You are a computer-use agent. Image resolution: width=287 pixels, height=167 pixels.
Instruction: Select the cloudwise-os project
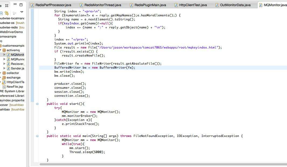point(12,23)
